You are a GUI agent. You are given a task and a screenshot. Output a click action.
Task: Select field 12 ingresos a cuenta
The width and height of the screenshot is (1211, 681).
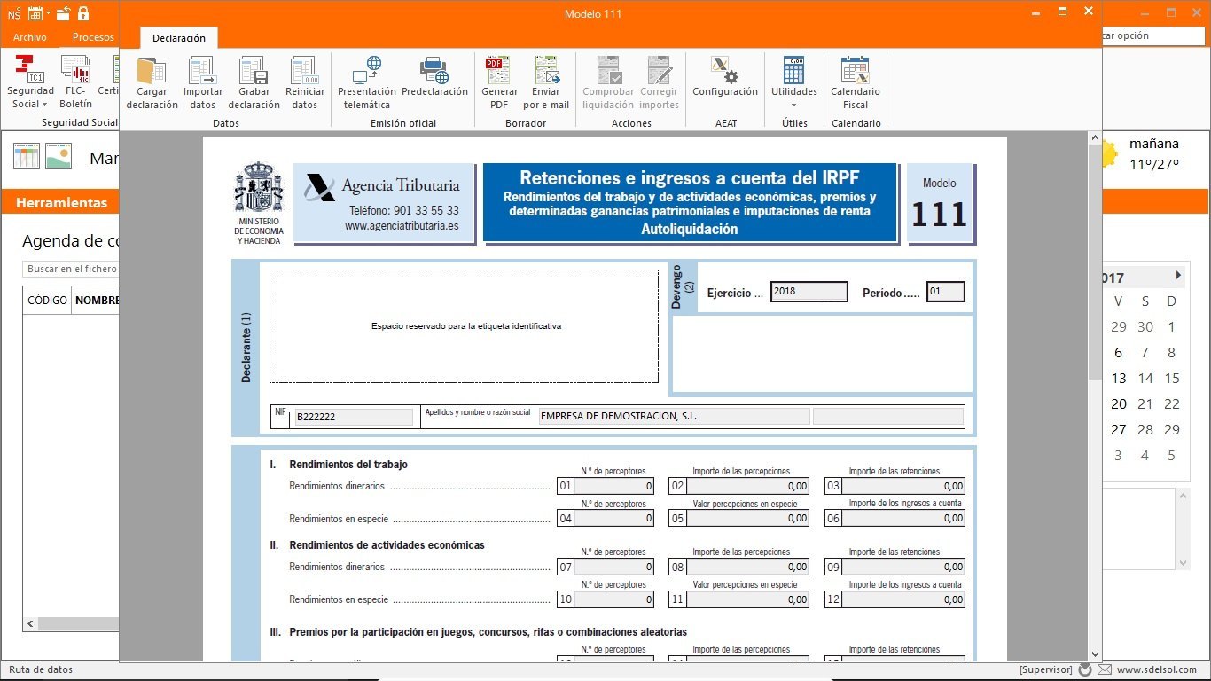(x=903, y=599)
